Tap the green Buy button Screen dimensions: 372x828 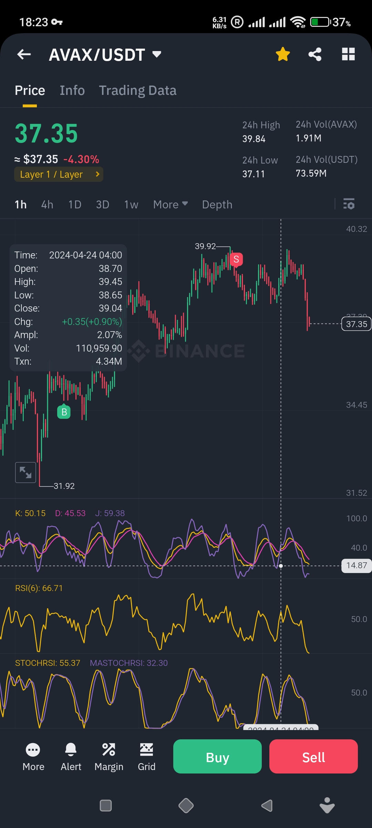217,756
